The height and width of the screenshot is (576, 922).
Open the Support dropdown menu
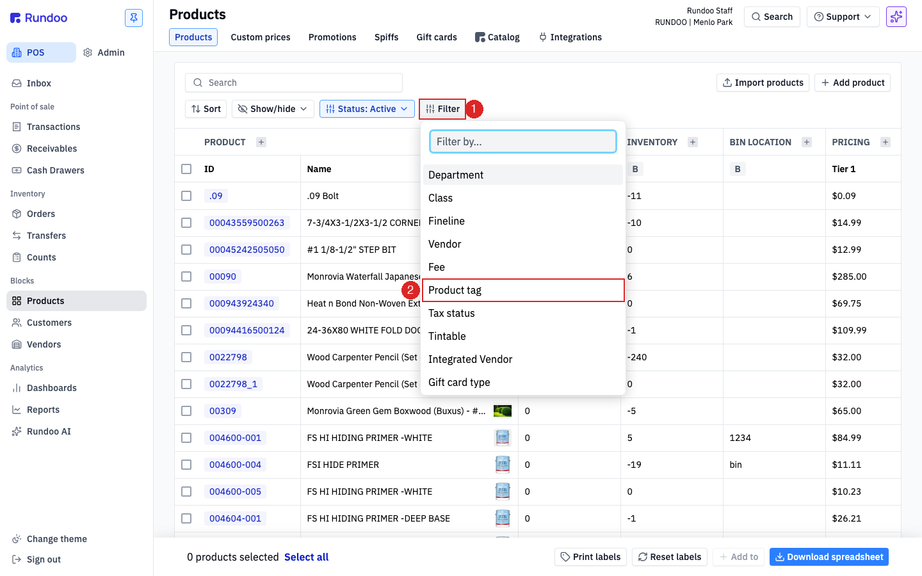[x=843, y=17]
